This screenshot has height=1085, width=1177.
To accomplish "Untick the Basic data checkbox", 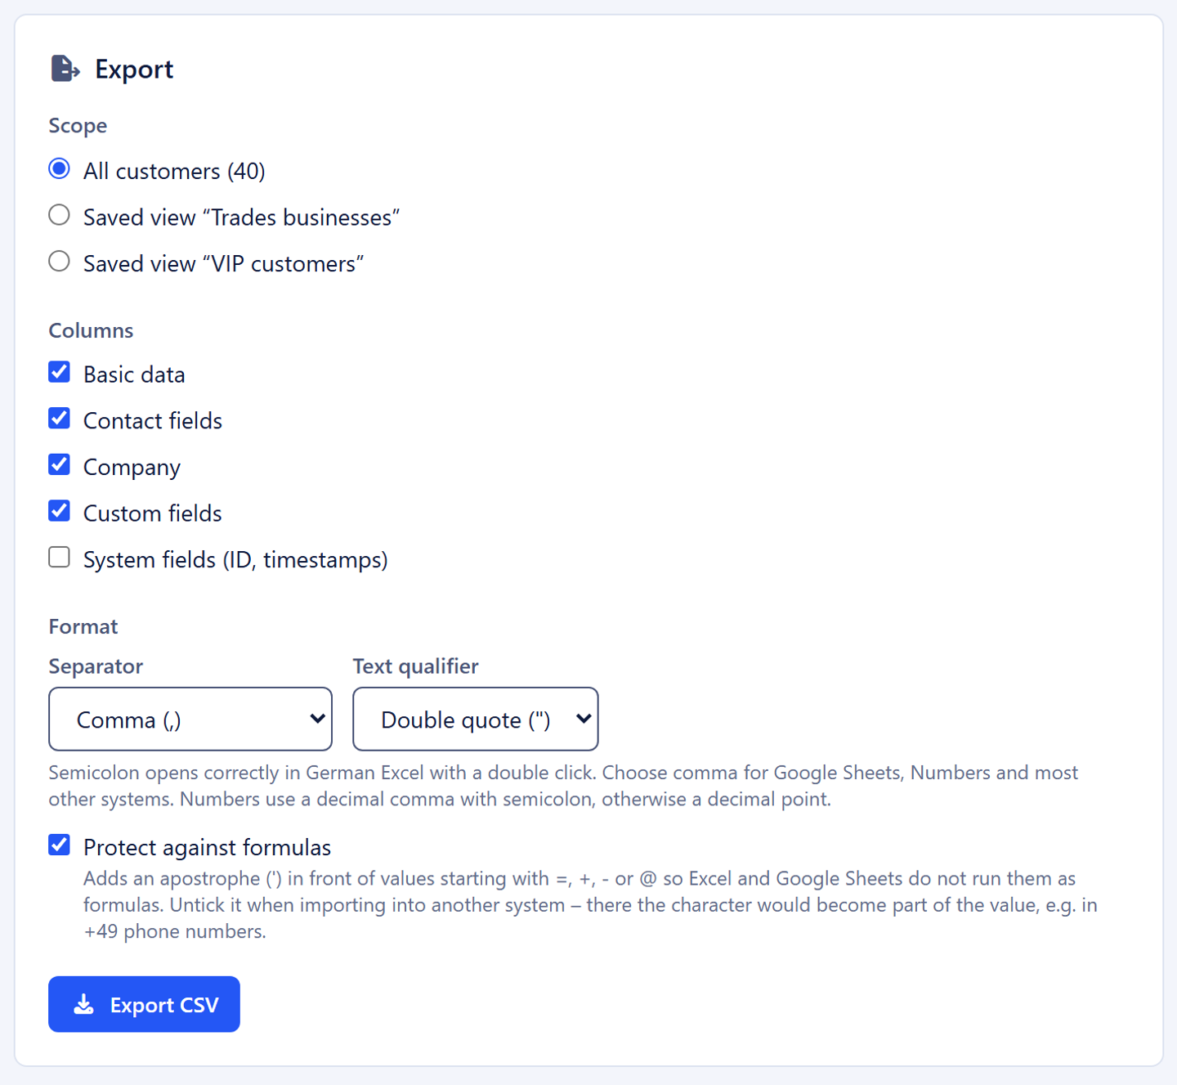I will (x=59, y=372).
